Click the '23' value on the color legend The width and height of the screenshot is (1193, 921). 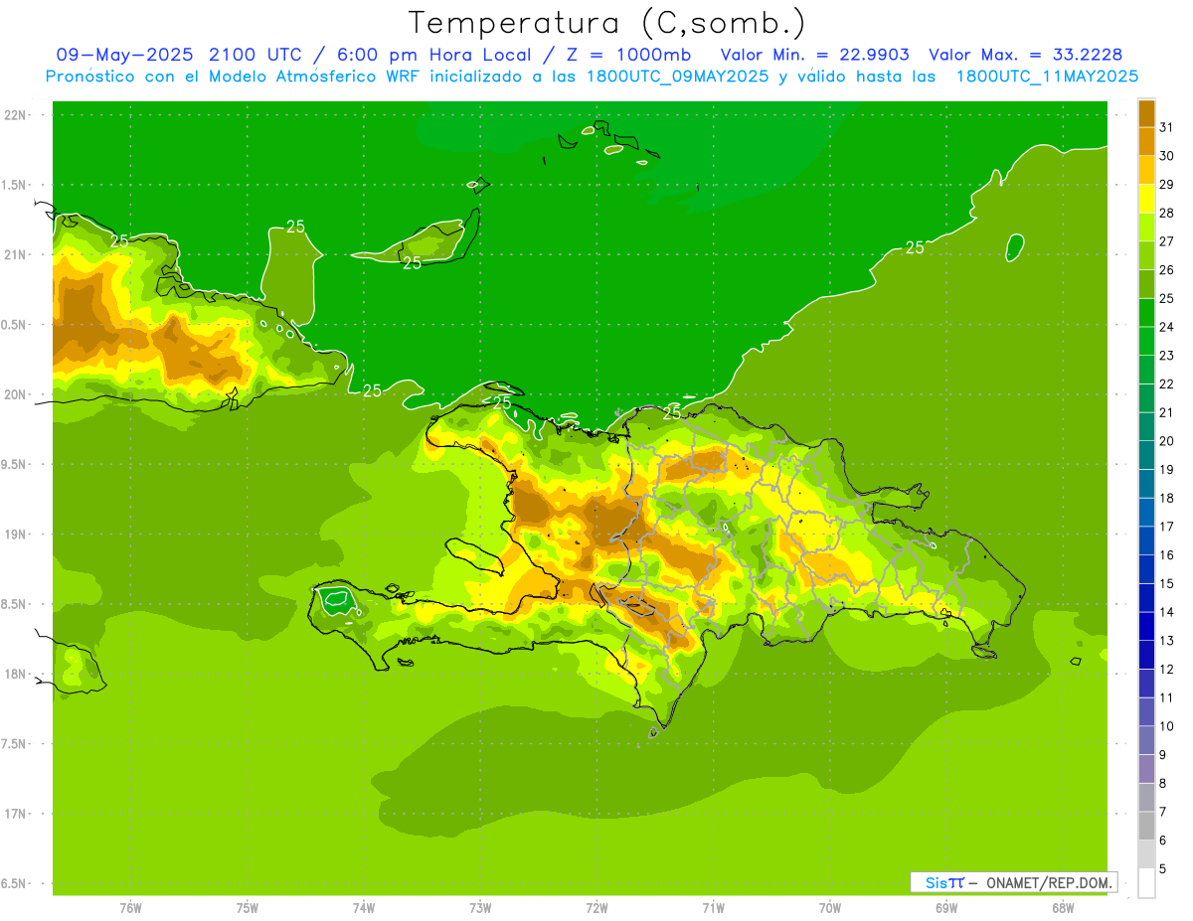(x=1166, y=356)
